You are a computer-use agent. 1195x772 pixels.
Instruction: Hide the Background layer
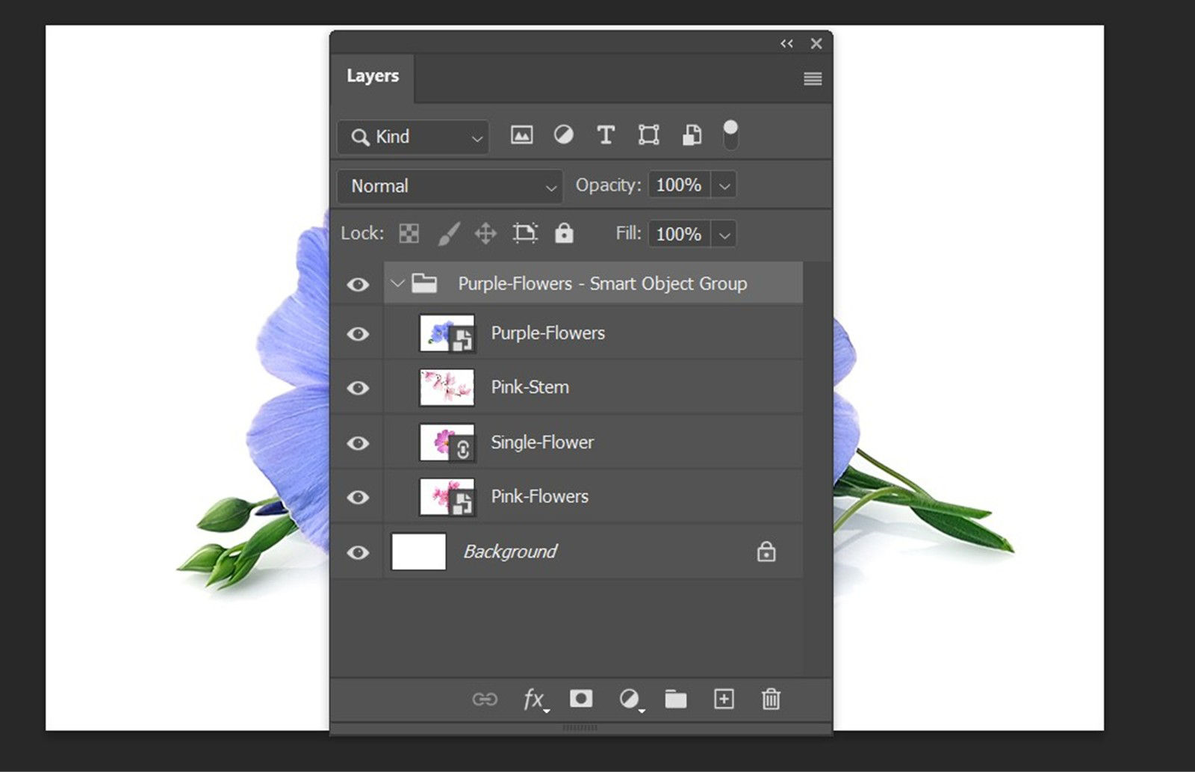[x=358, y=552]
